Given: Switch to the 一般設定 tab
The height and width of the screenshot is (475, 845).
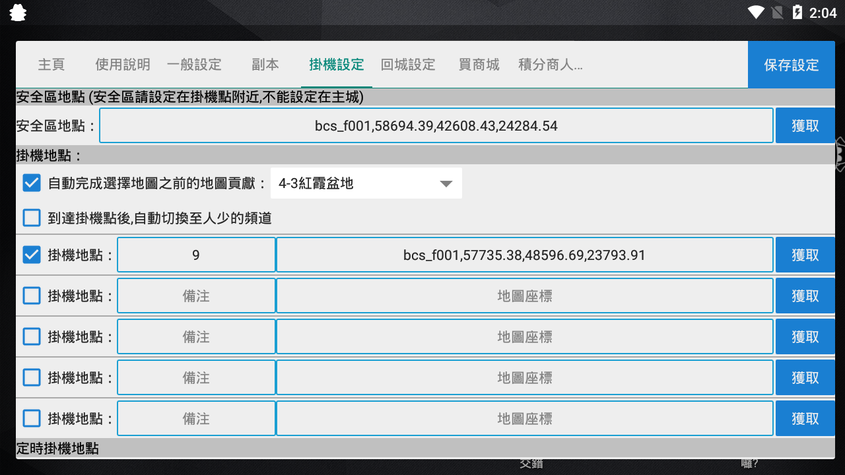Looking at the screenshot, I should 194,65.
